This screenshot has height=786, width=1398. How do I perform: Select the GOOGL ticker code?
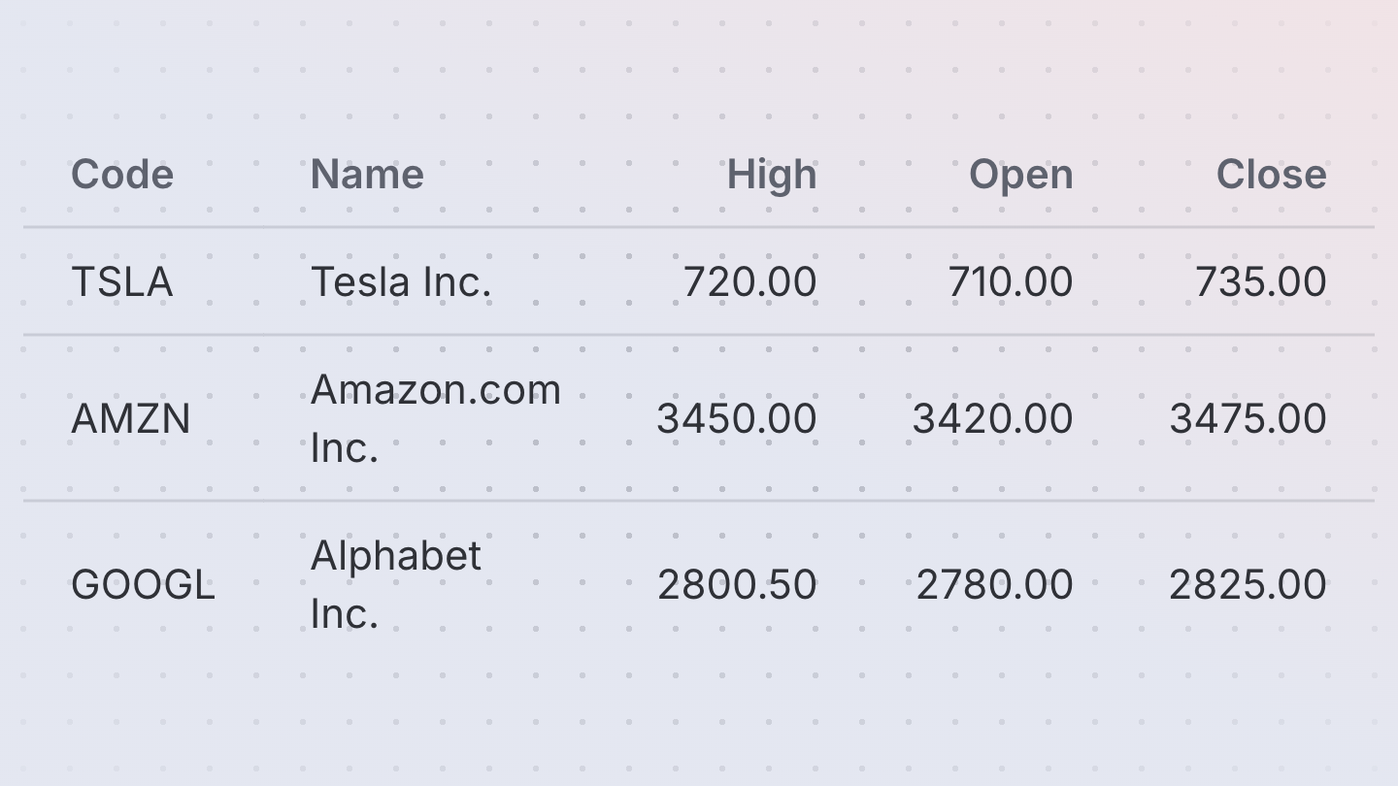pyautogui.click(x=143, y=585)
